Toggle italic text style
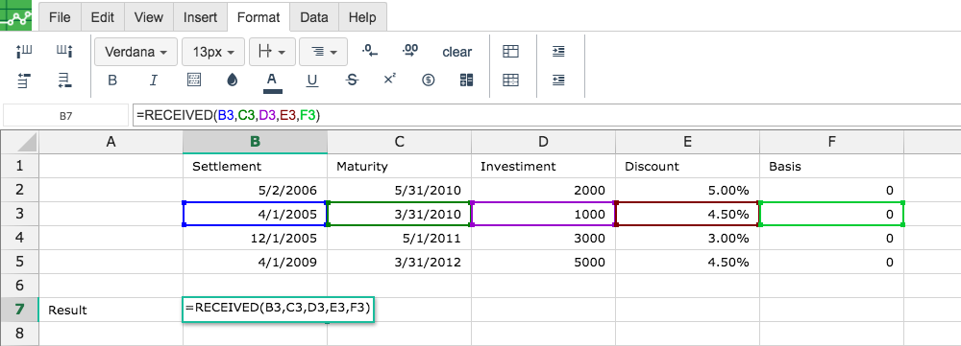961x346 pixels. pos(153,81)
